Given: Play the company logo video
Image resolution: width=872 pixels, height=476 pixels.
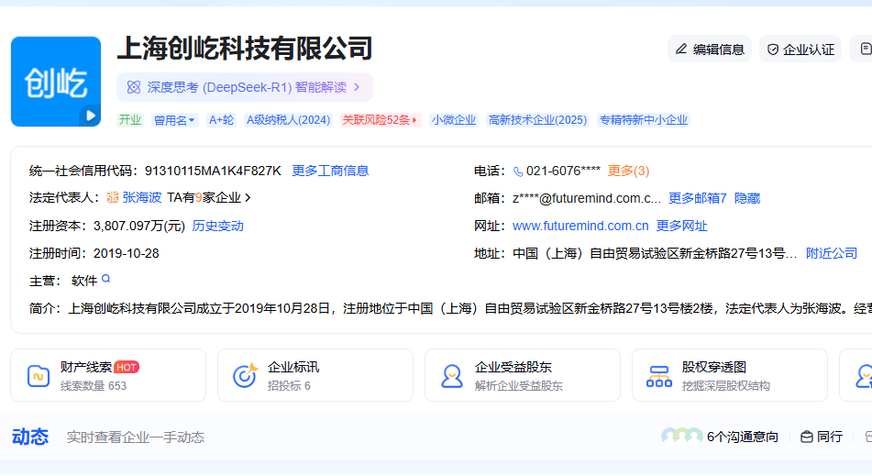Looking at the screenshot, I should [x=90, y=116].
